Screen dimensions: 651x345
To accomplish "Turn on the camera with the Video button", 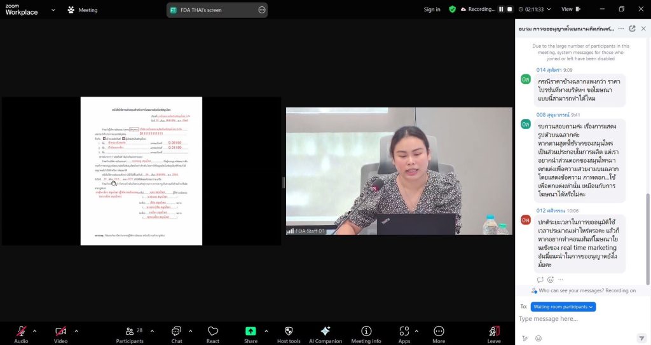I will 60,332.
